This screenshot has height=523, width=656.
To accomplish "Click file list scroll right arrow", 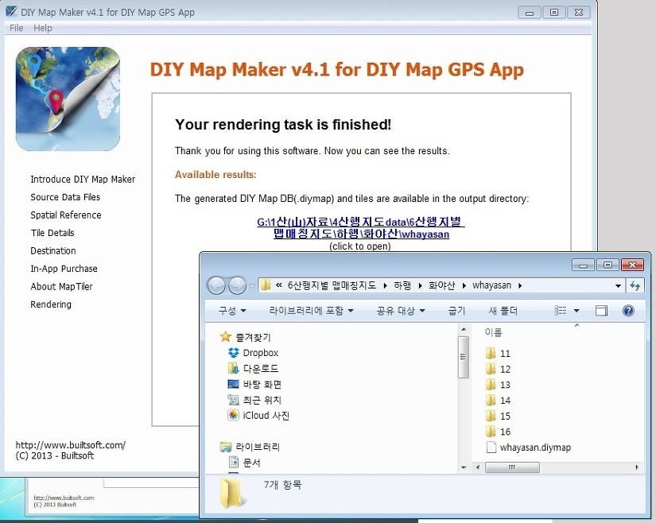I will click(x=636, y=467).
